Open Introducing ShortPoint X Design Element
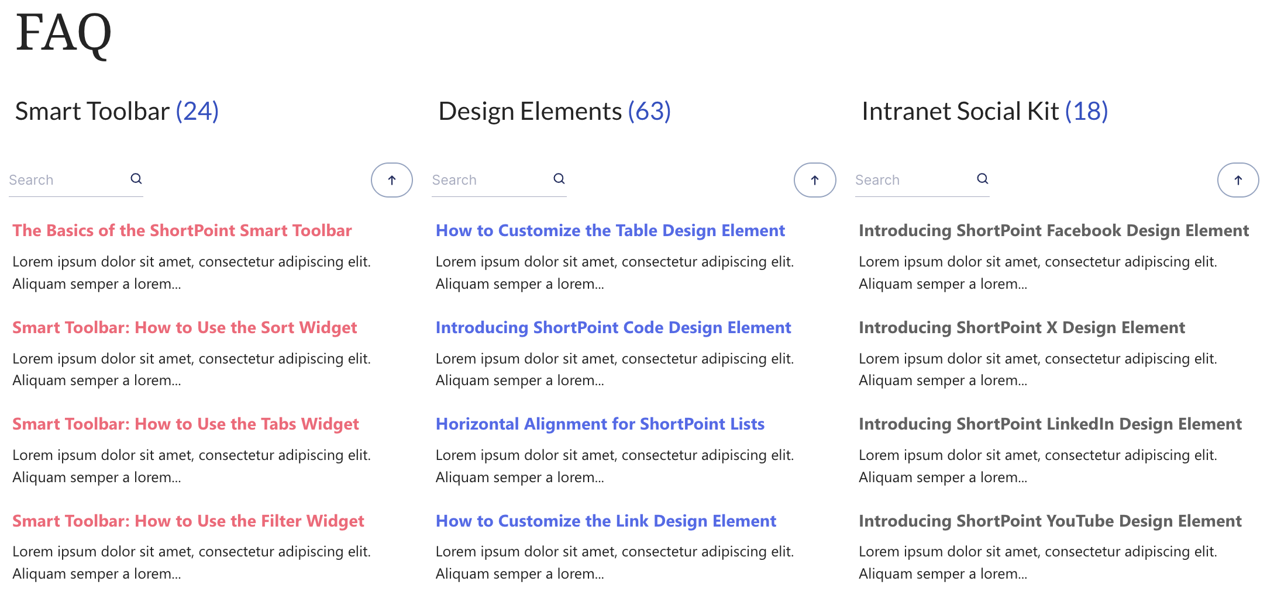Viewport: 1274px width, 609px height. [x=1022, y=327]
